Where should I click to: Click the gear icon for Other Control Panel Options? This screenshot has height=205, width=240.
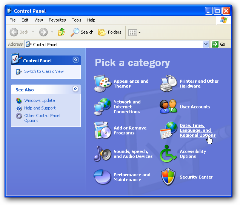tap(18, 116)
